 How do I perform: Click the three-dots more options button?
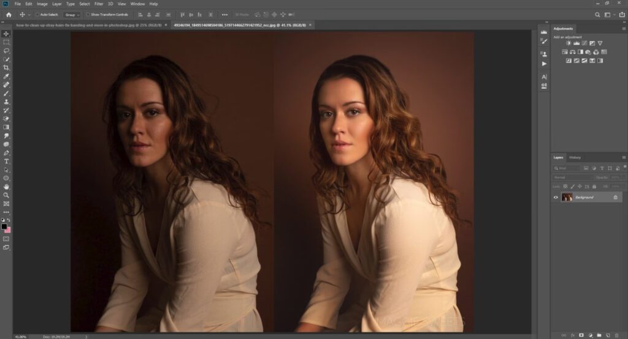pyautogui.click(x=224, y=14)
